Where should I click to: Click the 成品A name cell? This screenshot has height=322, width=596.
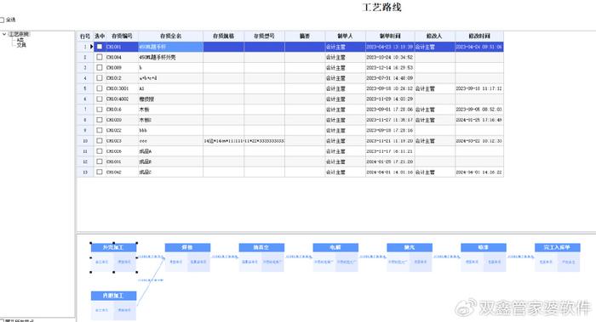(170, 151)
